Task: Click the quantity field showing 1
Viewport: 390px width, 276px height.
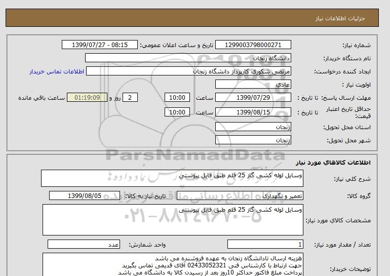Action: pos(265,245)
